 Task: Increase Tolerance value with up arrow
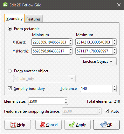(114, 87)
